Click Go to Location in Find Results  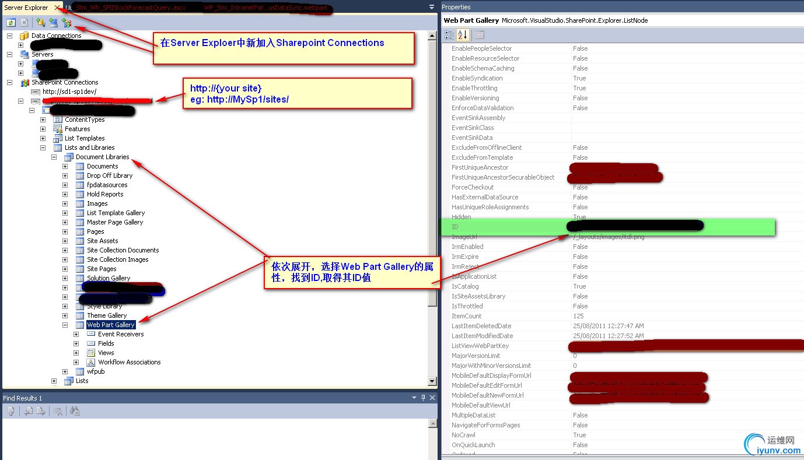pos(10,411)
